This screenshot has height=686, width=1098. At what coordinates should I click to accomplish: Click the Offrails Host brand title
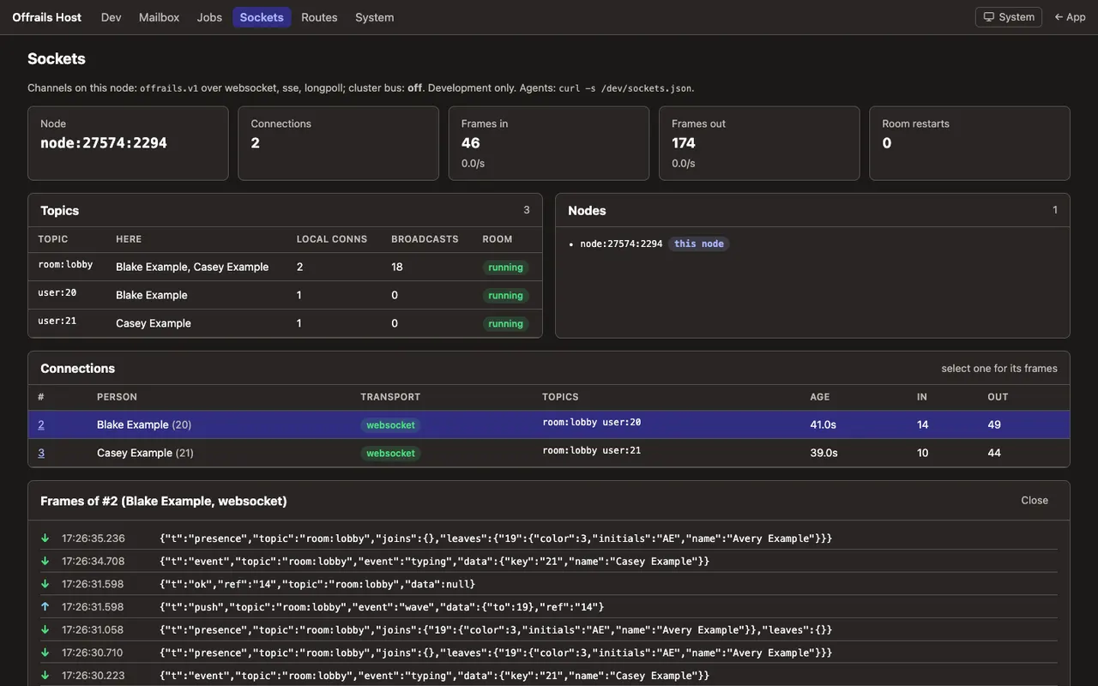(x=46, y=17)
